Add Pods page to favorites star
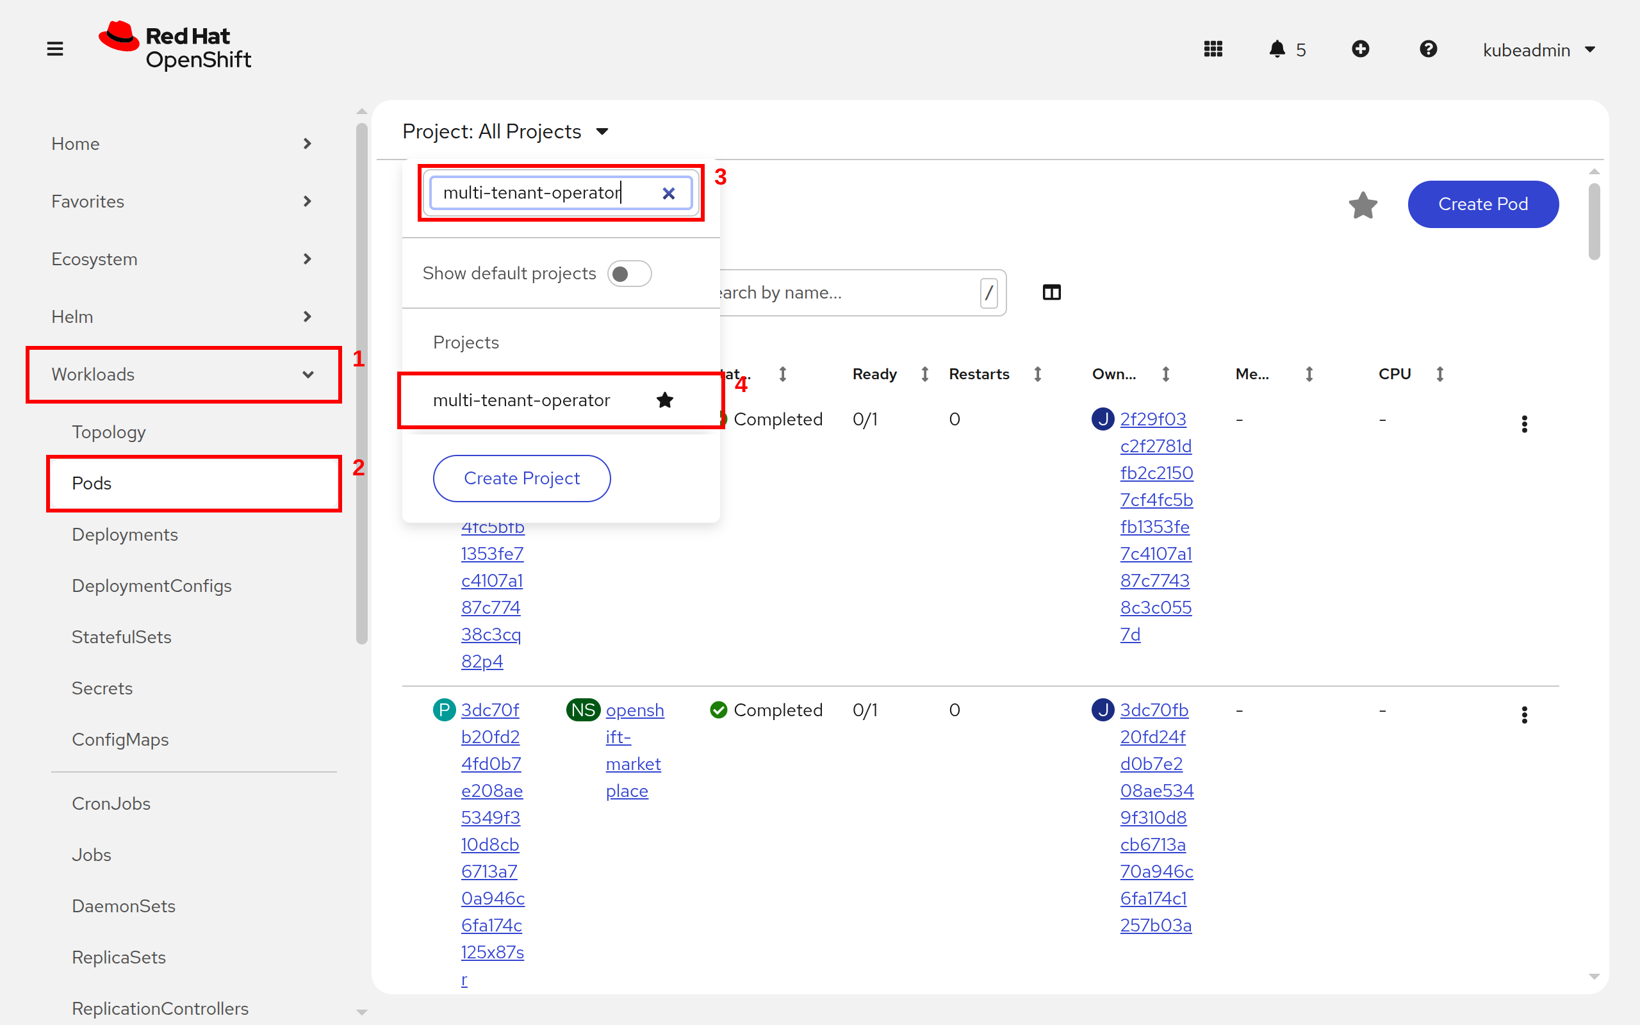 (1363, 205)
